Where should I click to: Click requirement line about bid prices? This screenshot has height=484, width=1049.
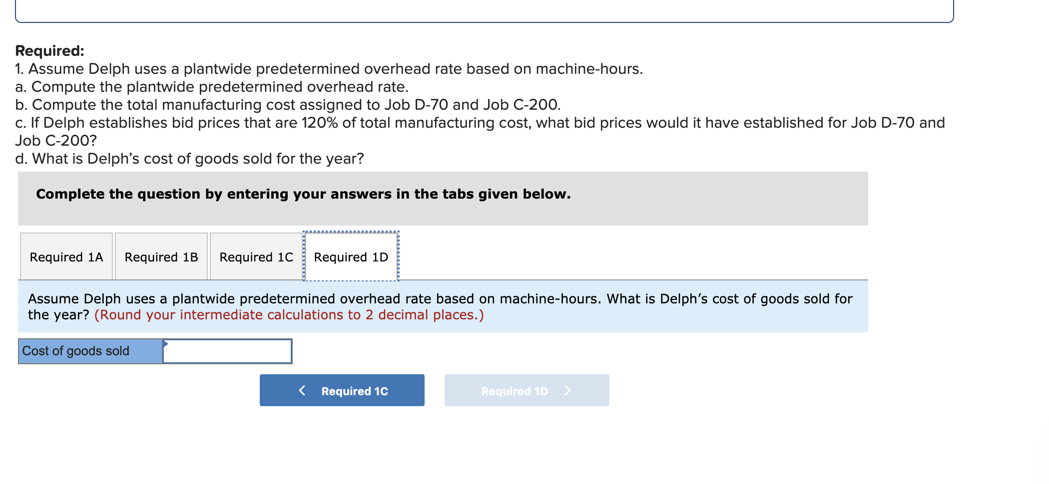(479, 122)
